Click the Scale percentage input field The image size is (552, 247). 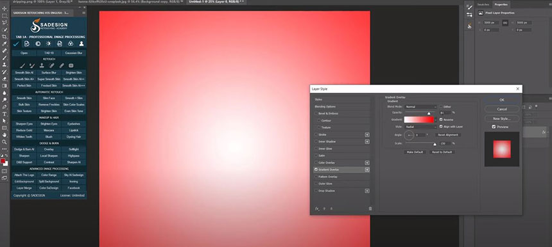click(445, 143)
